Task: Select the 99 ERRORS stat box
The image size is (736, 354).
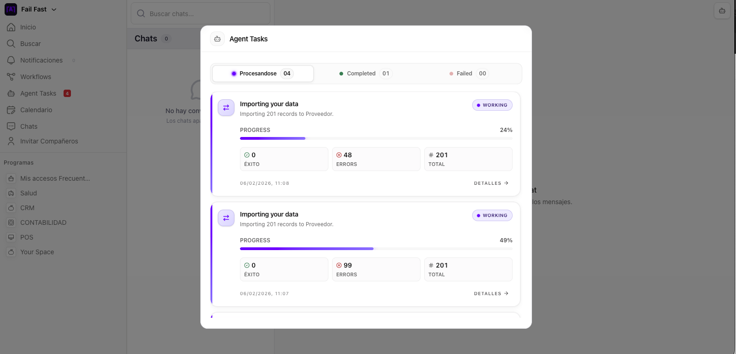Action: [376, 269]
